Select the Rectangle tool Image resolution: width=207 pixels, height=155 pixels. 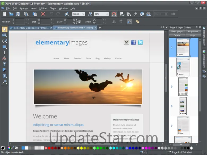(4, 47)
